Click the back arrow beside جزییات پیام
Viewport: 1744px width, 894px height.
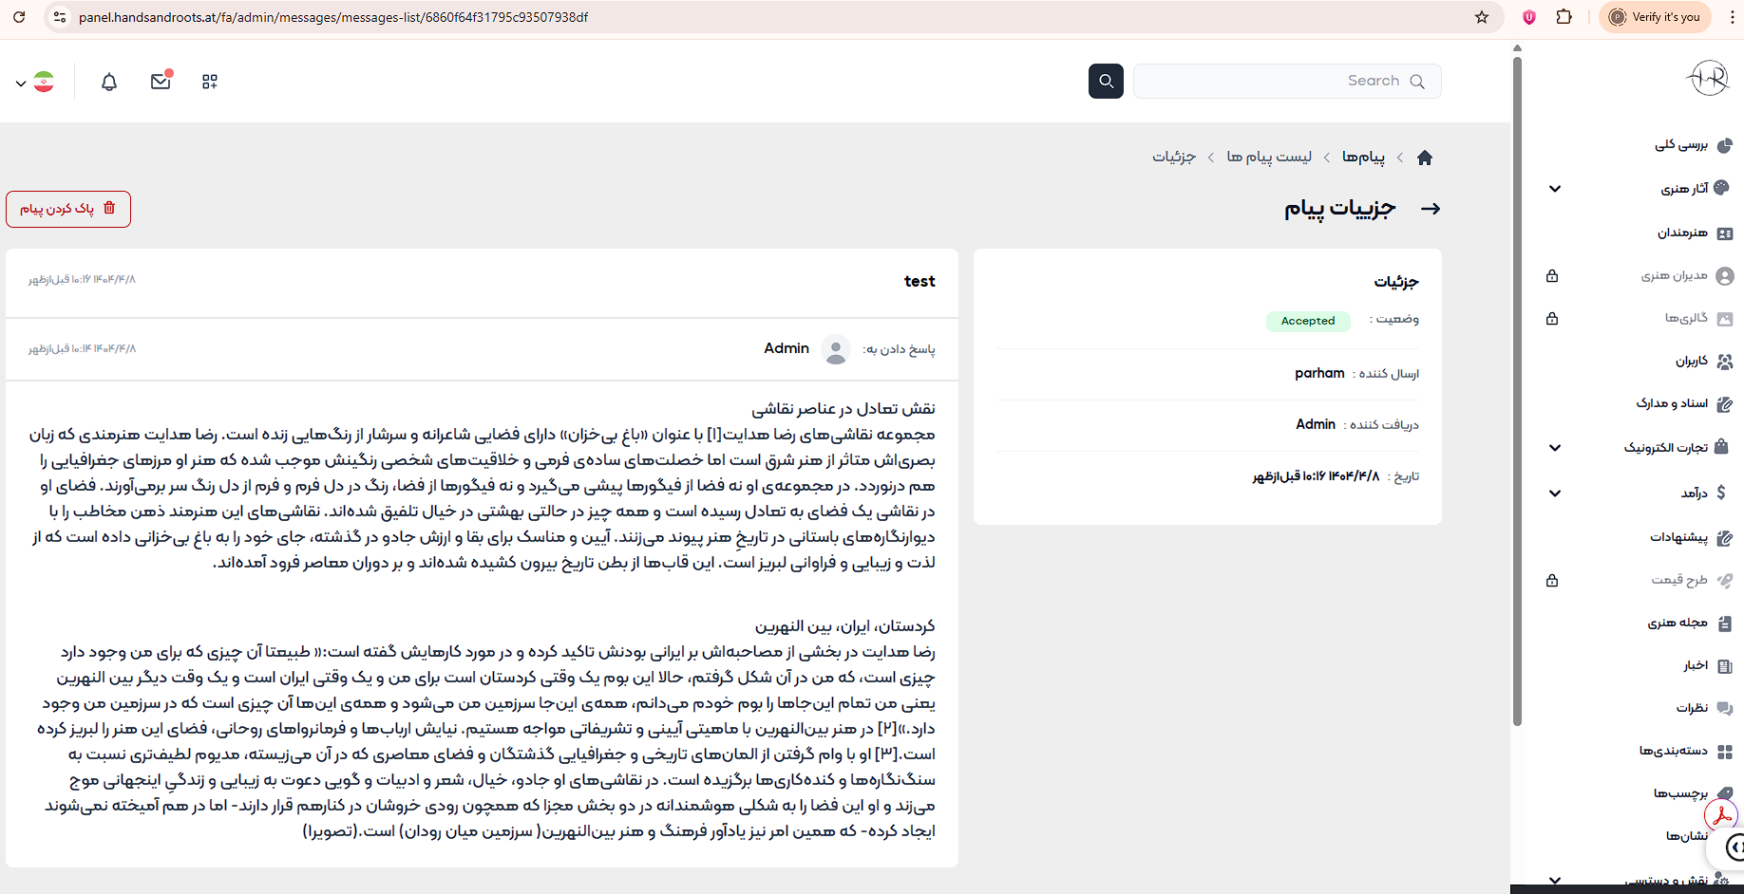click(1430, 209)
